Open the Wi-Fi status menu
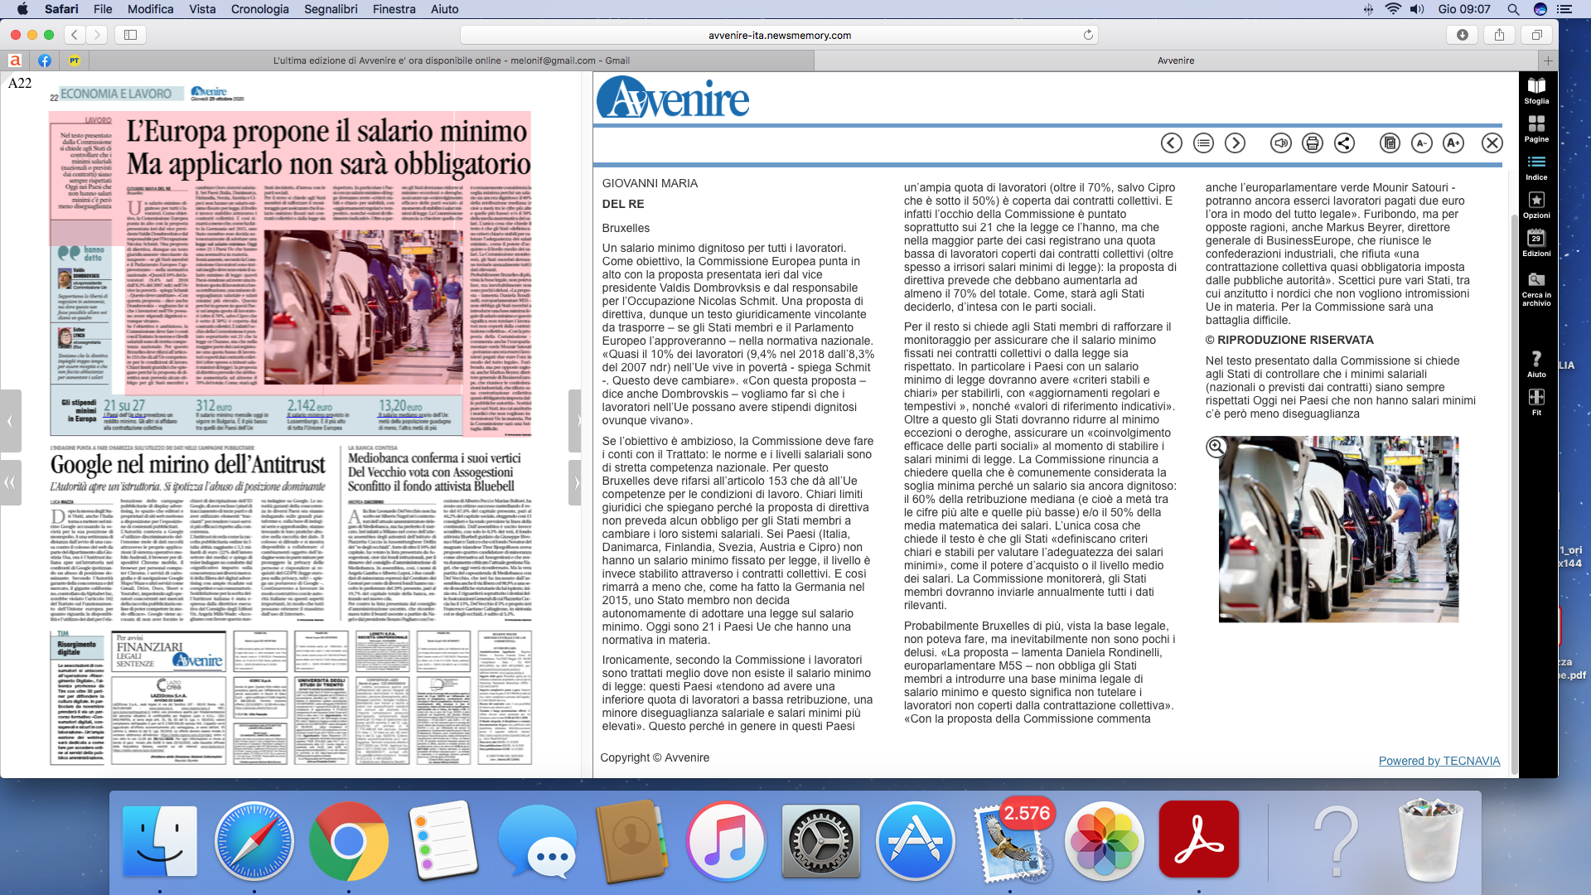 1393,9
